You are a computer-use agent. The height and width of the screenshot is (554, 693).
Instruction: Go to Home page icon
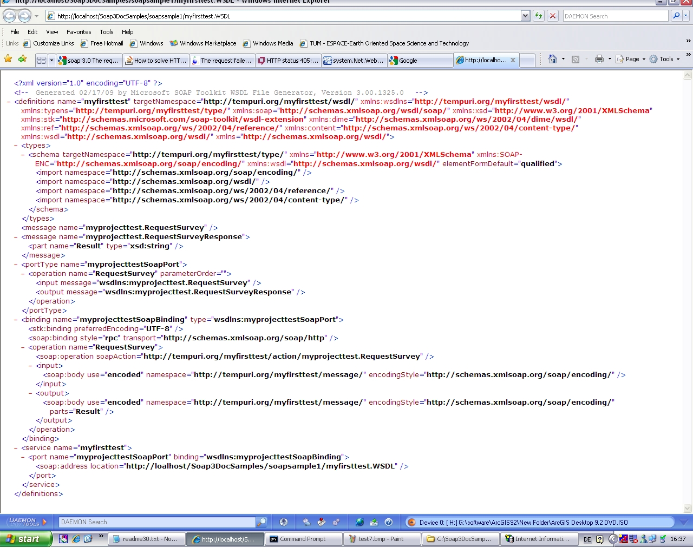tap(553, 59)
